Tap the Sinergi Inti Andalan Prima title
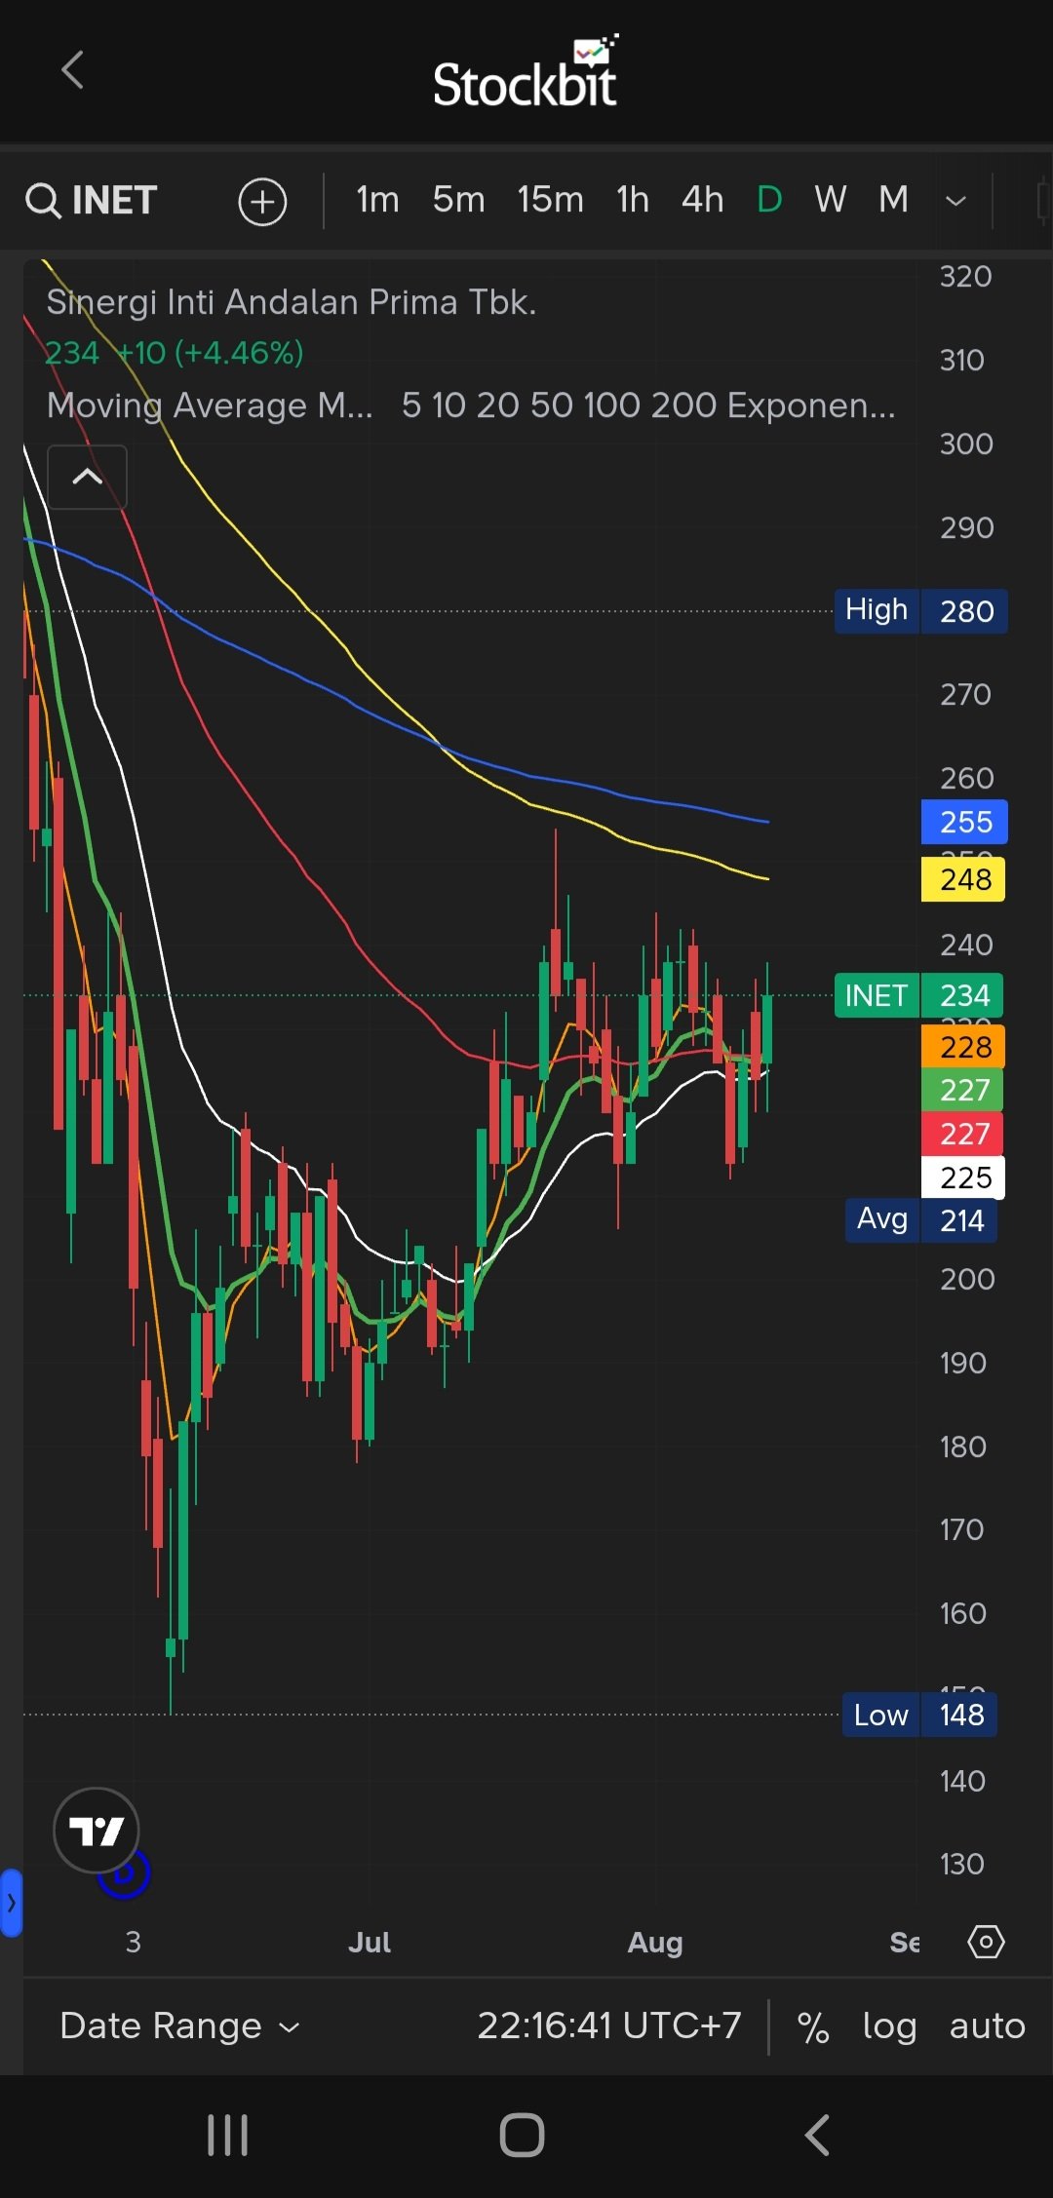The width and height of the screenshot is (1053, 2198). 292,302
